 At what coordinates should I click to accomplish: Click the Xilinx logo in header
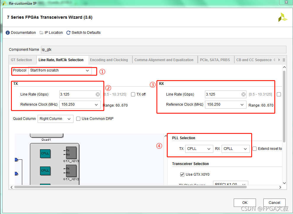[x=283, y=18]
